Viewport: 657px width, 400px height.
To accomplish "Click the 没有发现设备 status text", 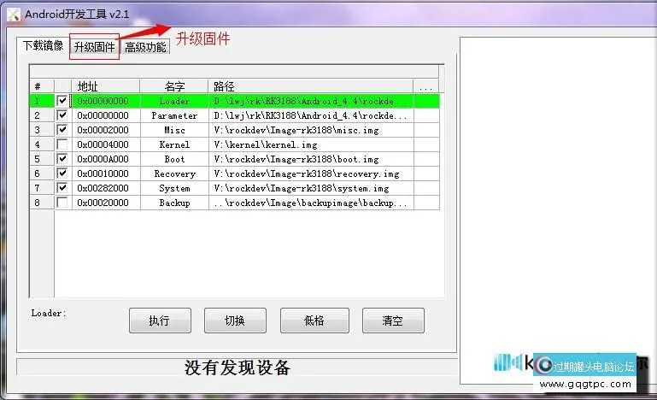I will pyautogui.click(x=238, y=368).
